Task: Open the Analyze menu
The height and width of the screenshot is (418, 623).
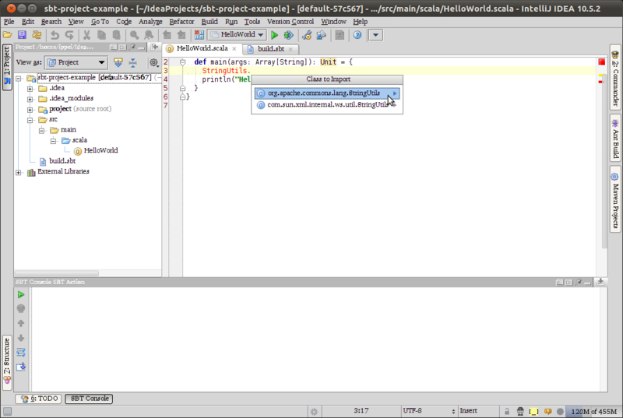Action: click(x=150, y=22)
